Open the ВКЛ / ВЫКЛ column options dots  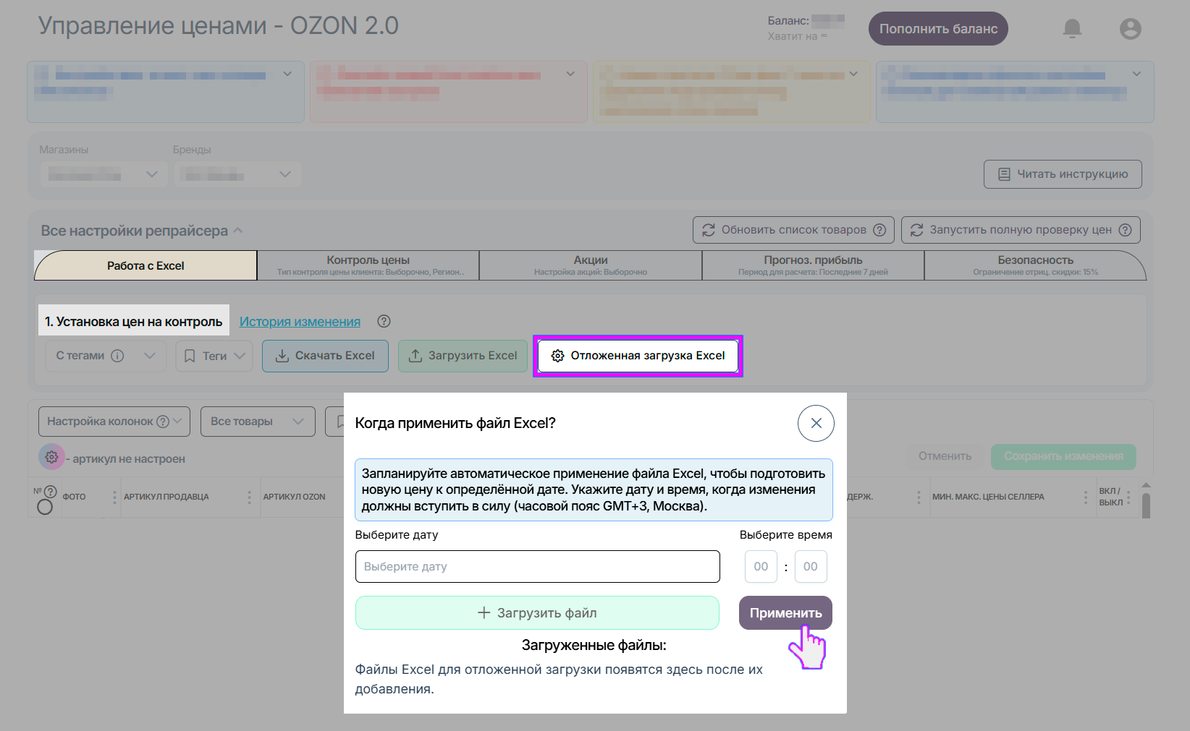point(1128,497)
